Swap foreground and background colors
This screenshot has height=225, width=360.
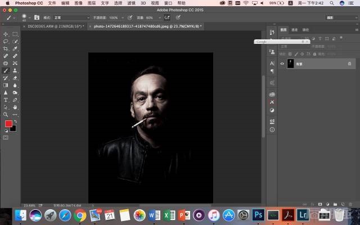[x=15, y=121]
